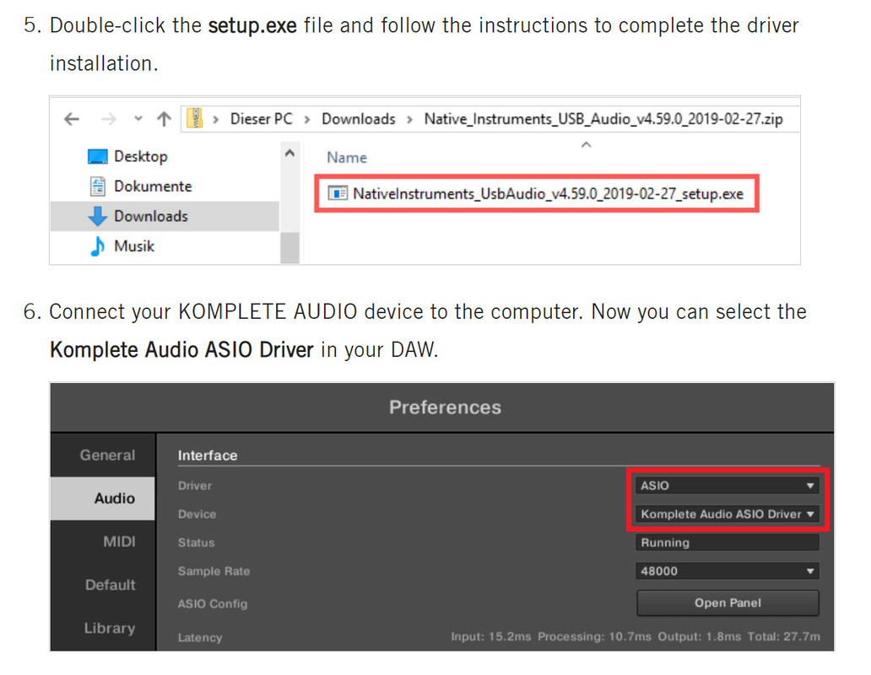
Task: Select Downloads in the navigation pane
Action: [x=165, y=216]
